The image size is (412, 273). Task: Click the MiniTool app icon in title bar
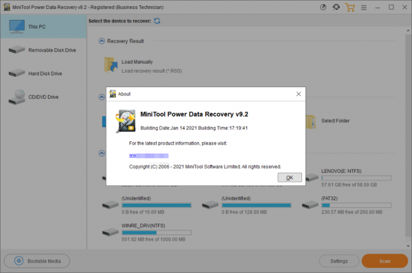point(7,8)
